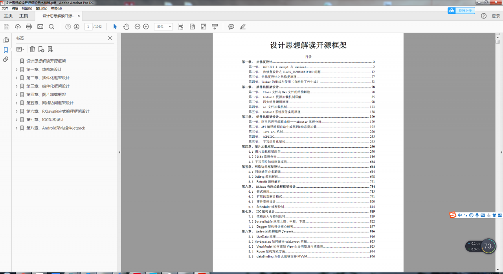This screenshot has height=274, width=503.
Task: Select the highlight text pen tool
Action: coord(242,27)
